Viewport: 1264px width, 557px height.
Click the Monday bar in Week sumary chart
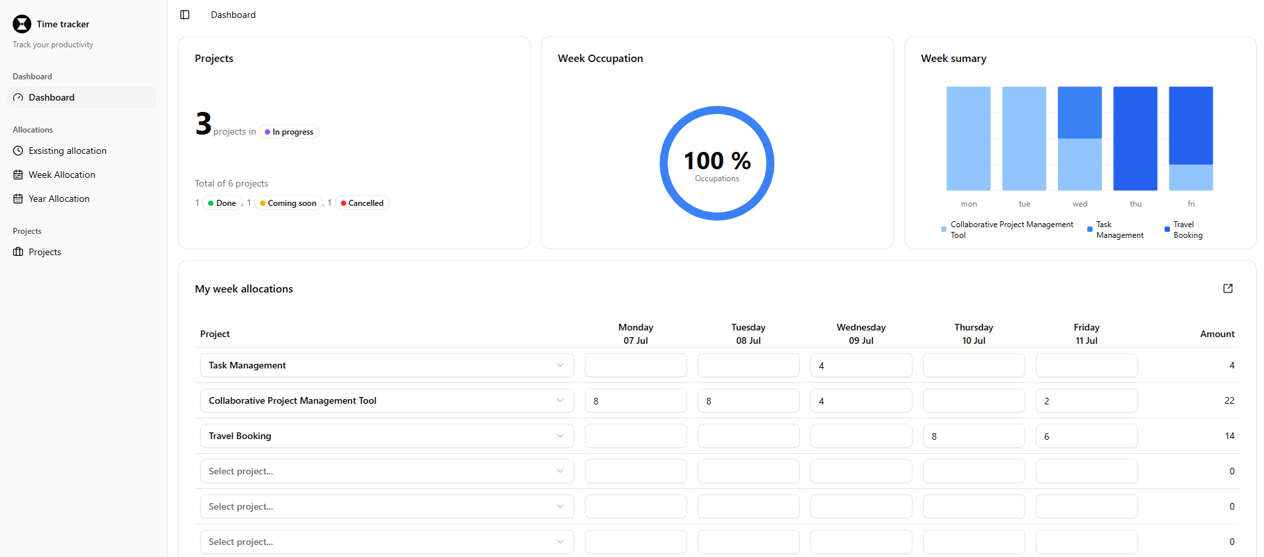[x=969, y=139]
